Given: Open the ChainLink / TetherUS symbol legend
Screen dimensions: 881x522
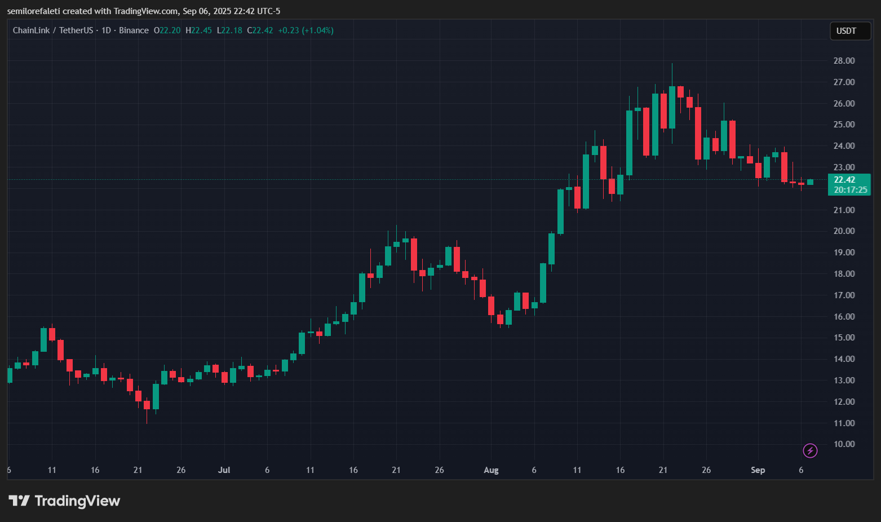Looking at the screenshot, I should pos(54,30).
